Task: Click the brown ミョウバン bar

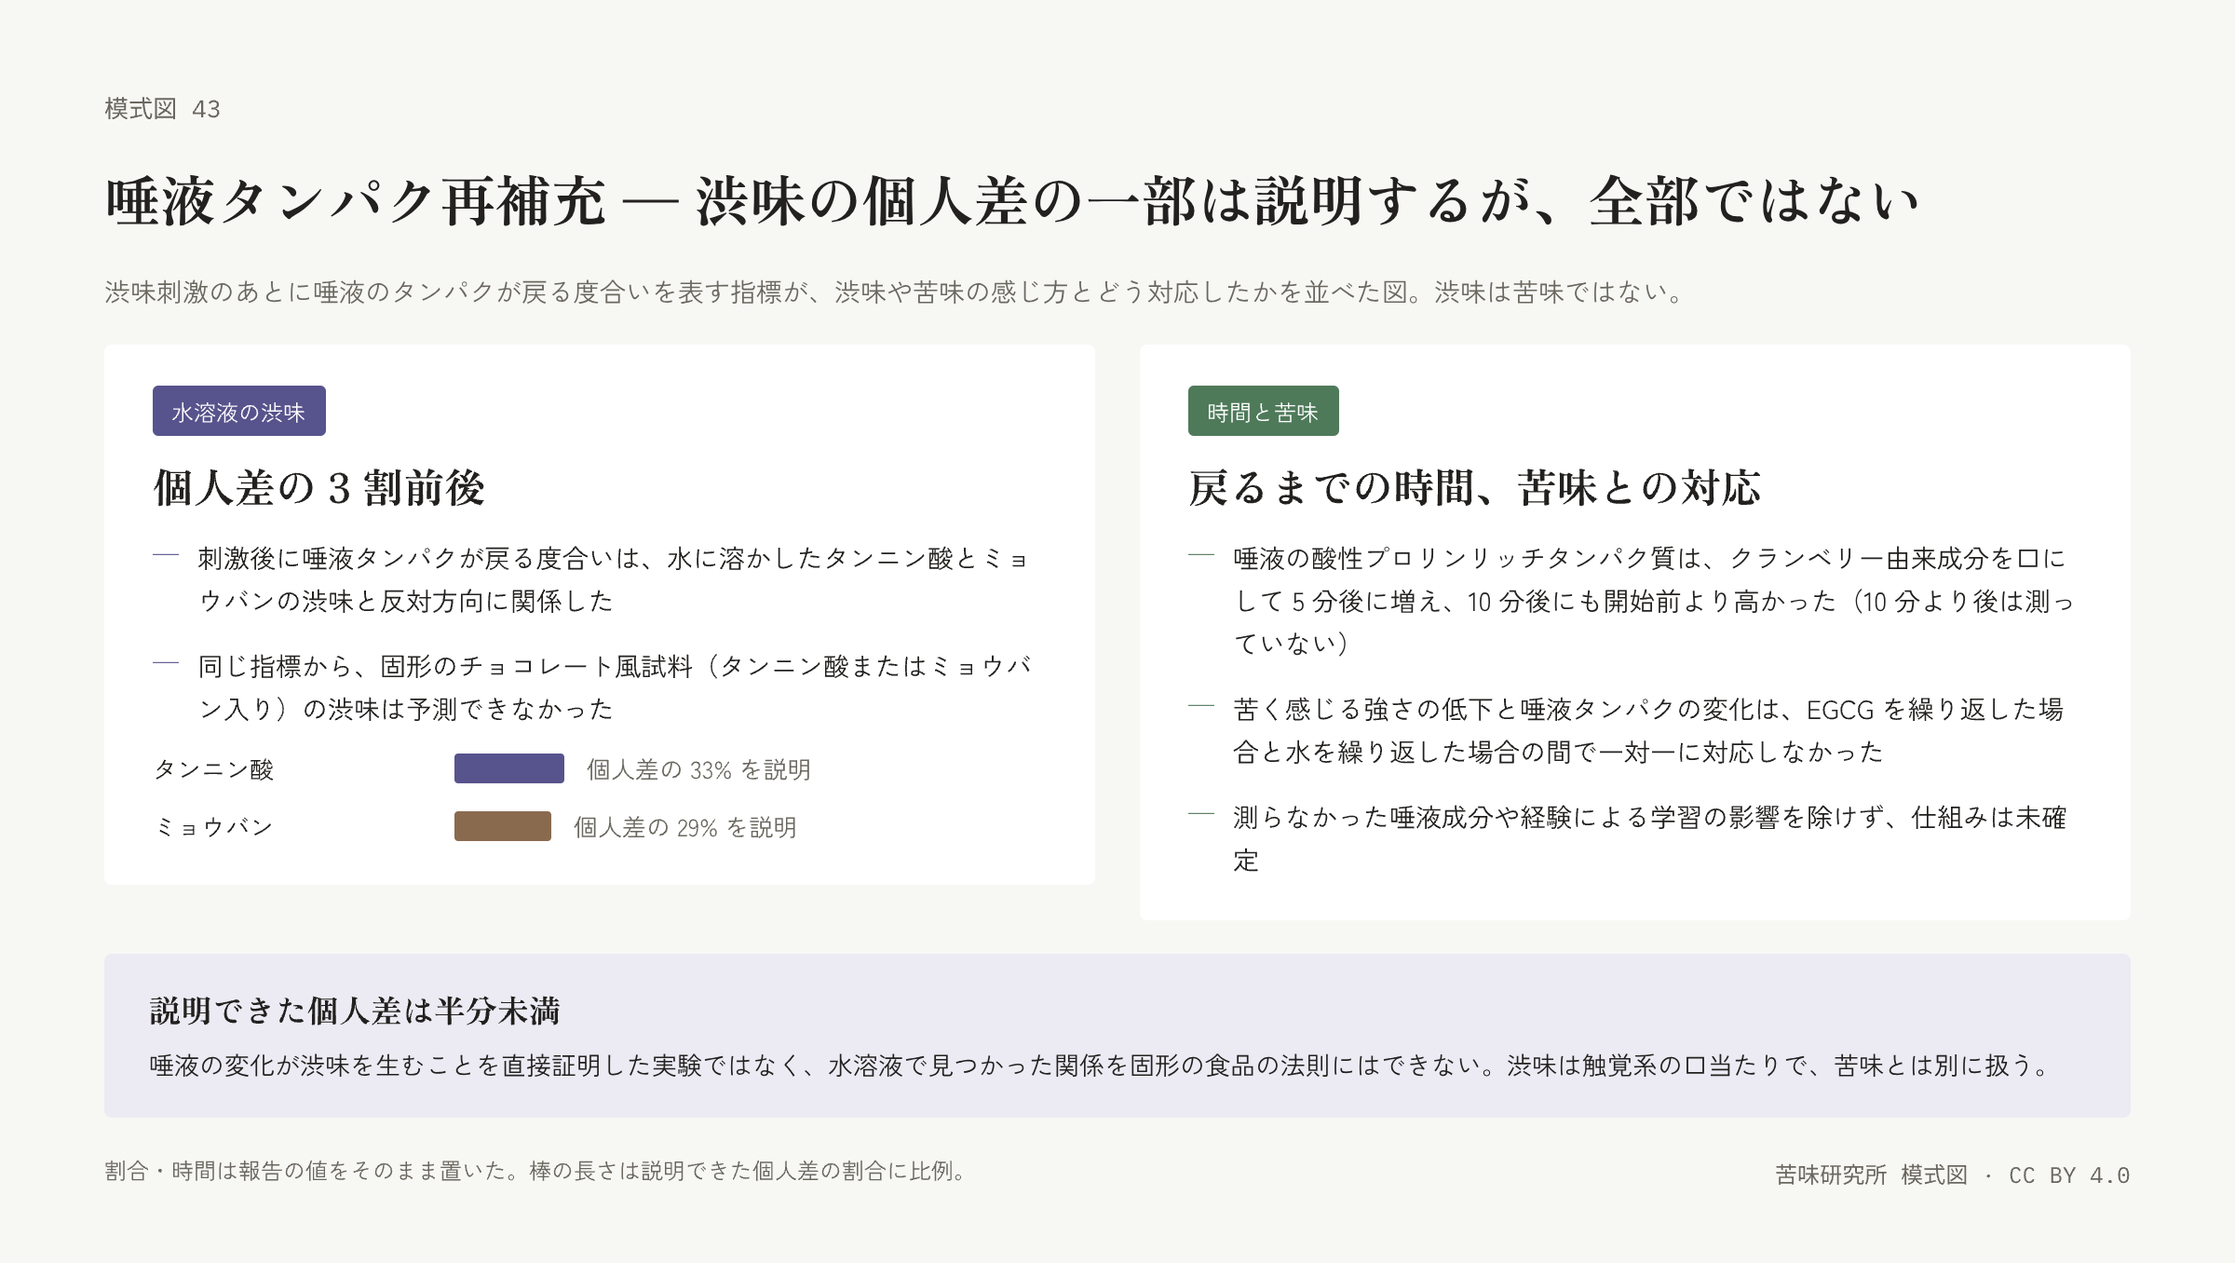Action: [x=503, y=826]
